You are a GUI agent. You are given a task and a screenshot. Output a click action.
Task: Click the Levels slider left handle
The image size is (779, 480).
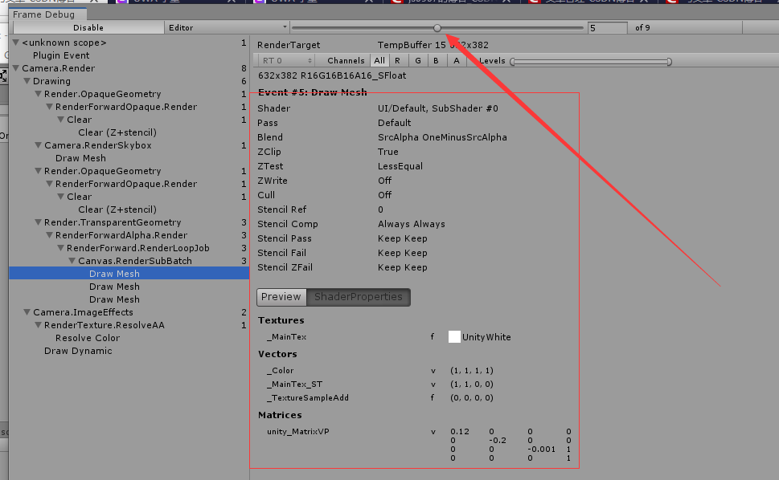[512, 62]
